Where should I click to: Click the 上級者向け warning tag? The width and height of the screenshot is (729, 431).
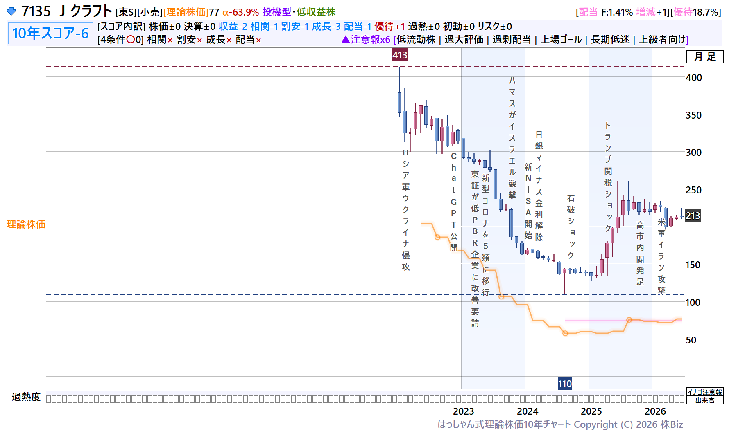(x=662, y=40)
